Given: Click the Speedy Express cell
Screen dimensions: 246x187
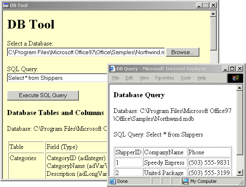Looking at the screenshot, I should click(x=165, y=163).
